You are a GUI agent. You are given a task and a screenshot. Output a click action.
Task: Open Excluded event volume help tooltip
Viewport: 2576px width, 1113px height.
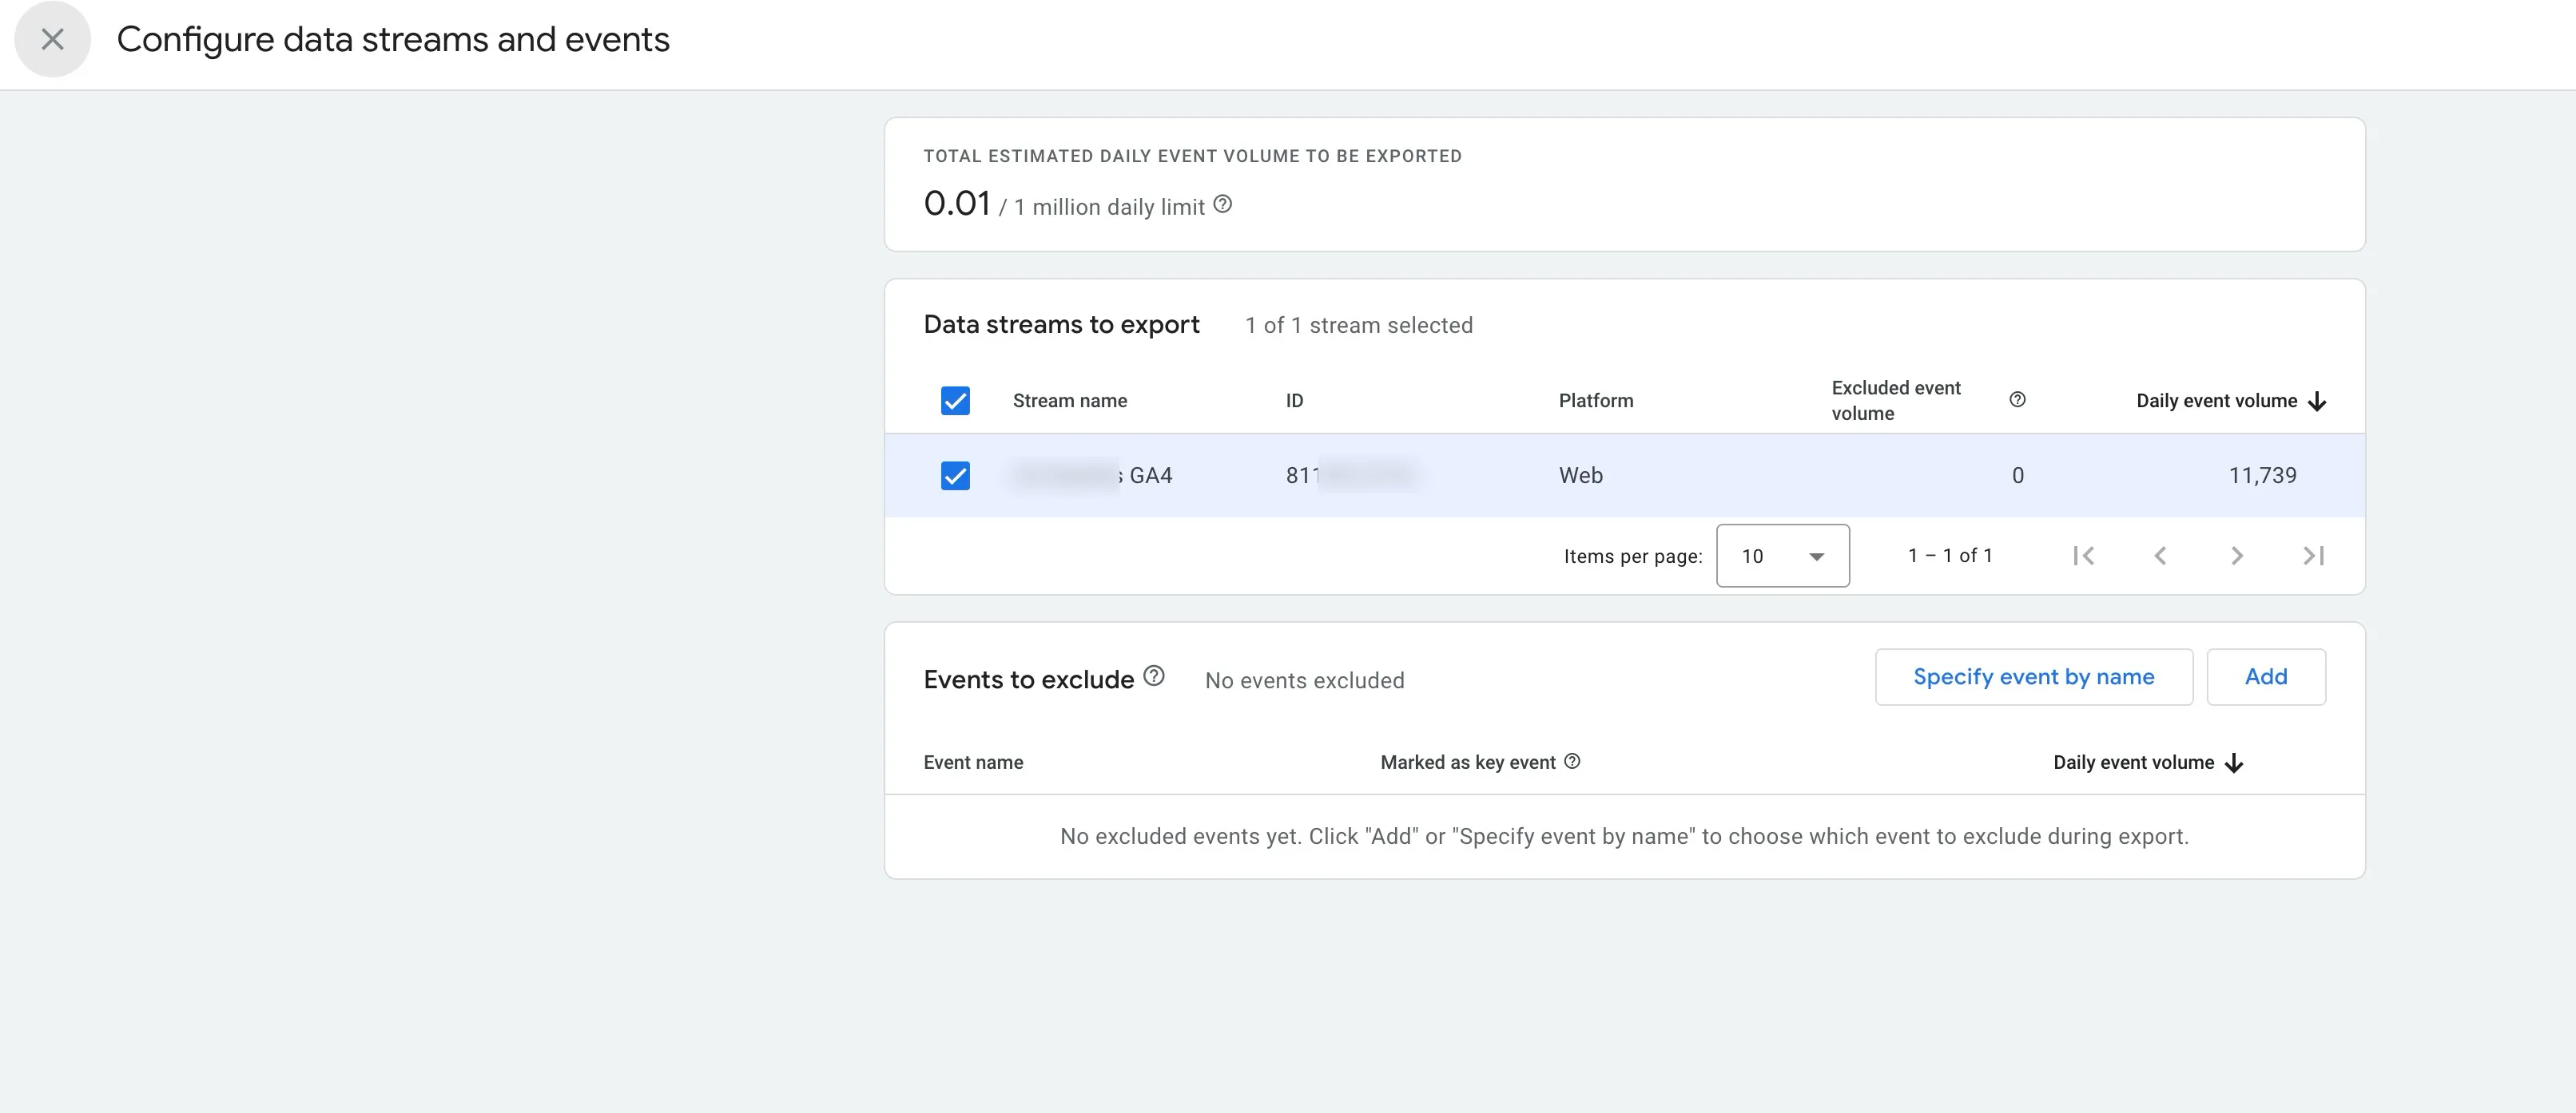pyautogui.click(x=2017, y=400)
